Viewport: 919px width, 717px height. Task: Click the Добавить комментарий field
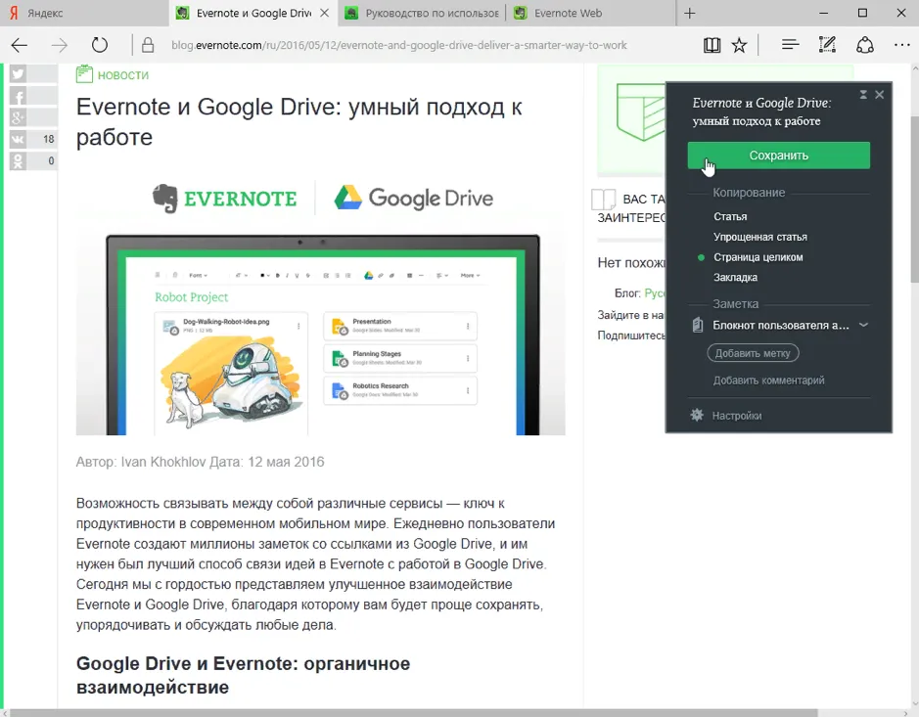(x=768, y=381)
